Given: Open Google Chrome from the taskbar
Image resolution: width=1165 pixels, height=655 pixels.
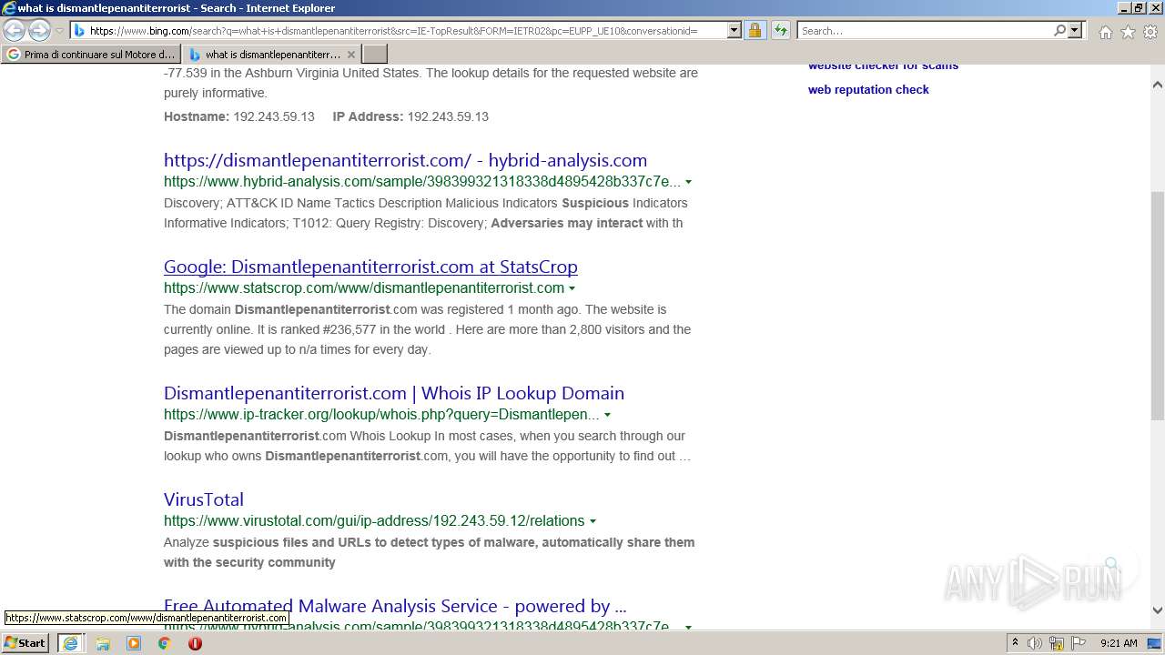Looking at the screenshot, I should tap(164, 643).
